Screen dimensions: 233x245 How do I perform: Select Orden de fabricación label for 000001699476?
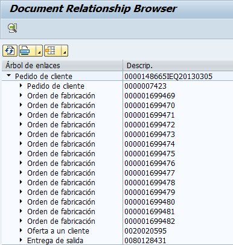(x=61, y=164)
